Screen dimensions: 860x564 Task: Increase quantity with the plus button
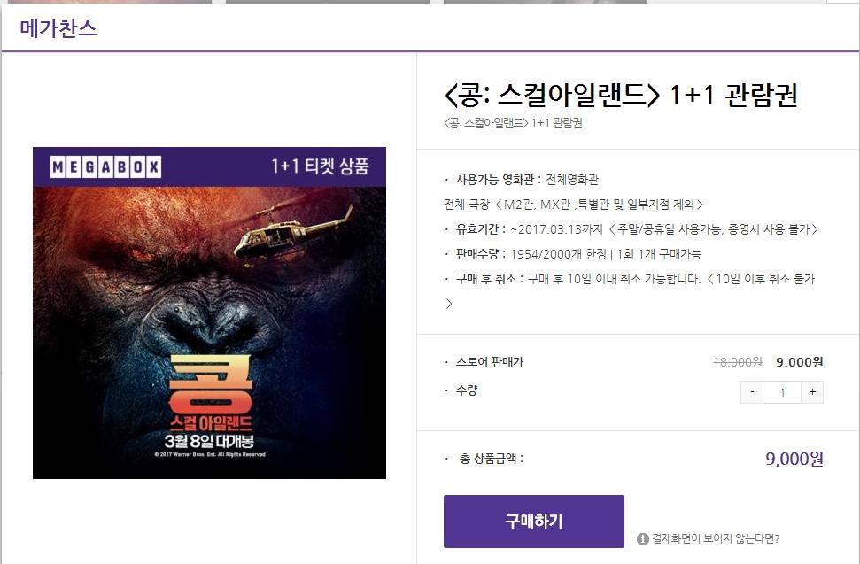812,392
